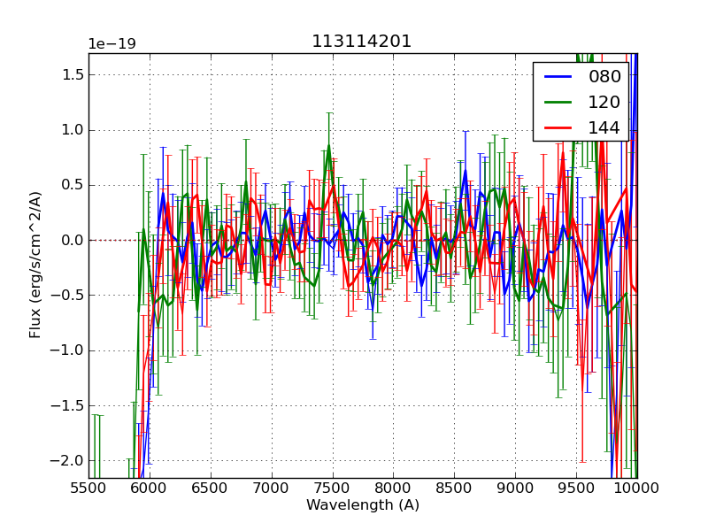Select the 080 legend entry label

(x=604, y=77)
